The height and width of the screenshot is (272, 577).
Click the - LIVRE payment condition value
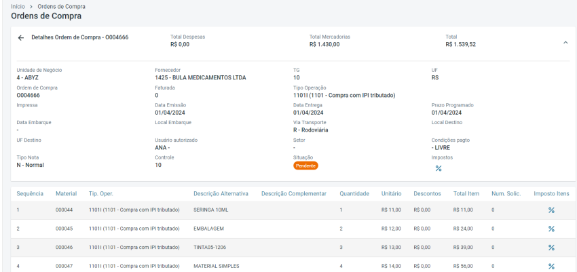point(441,148)
